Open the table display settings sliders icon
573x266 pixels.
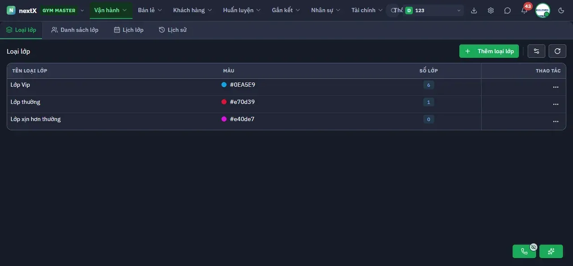[x=536, y=51]
